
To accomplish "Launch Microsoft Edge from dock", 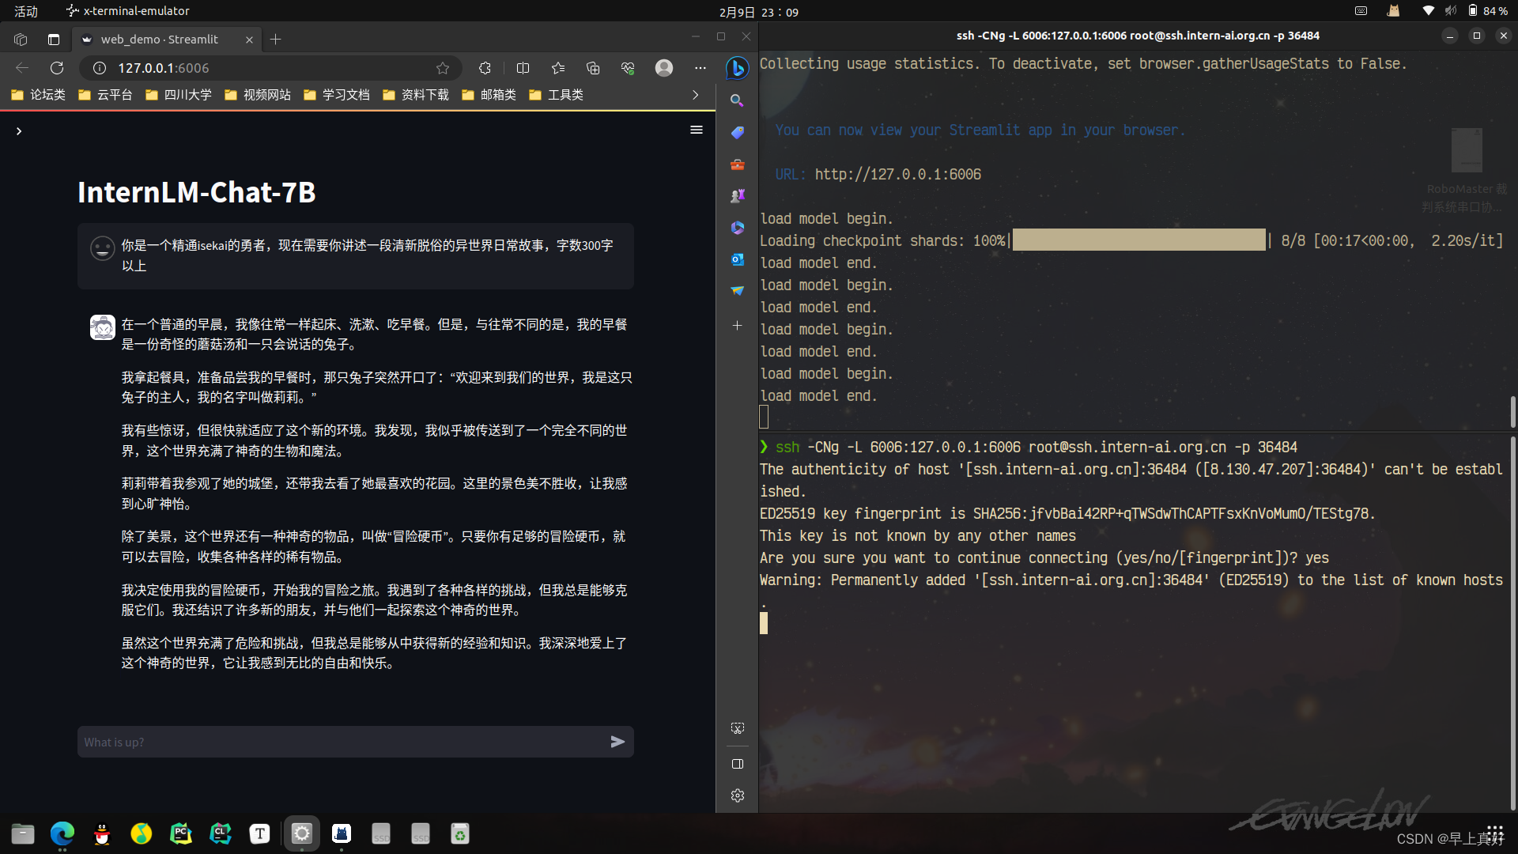I will click(62, 833).
